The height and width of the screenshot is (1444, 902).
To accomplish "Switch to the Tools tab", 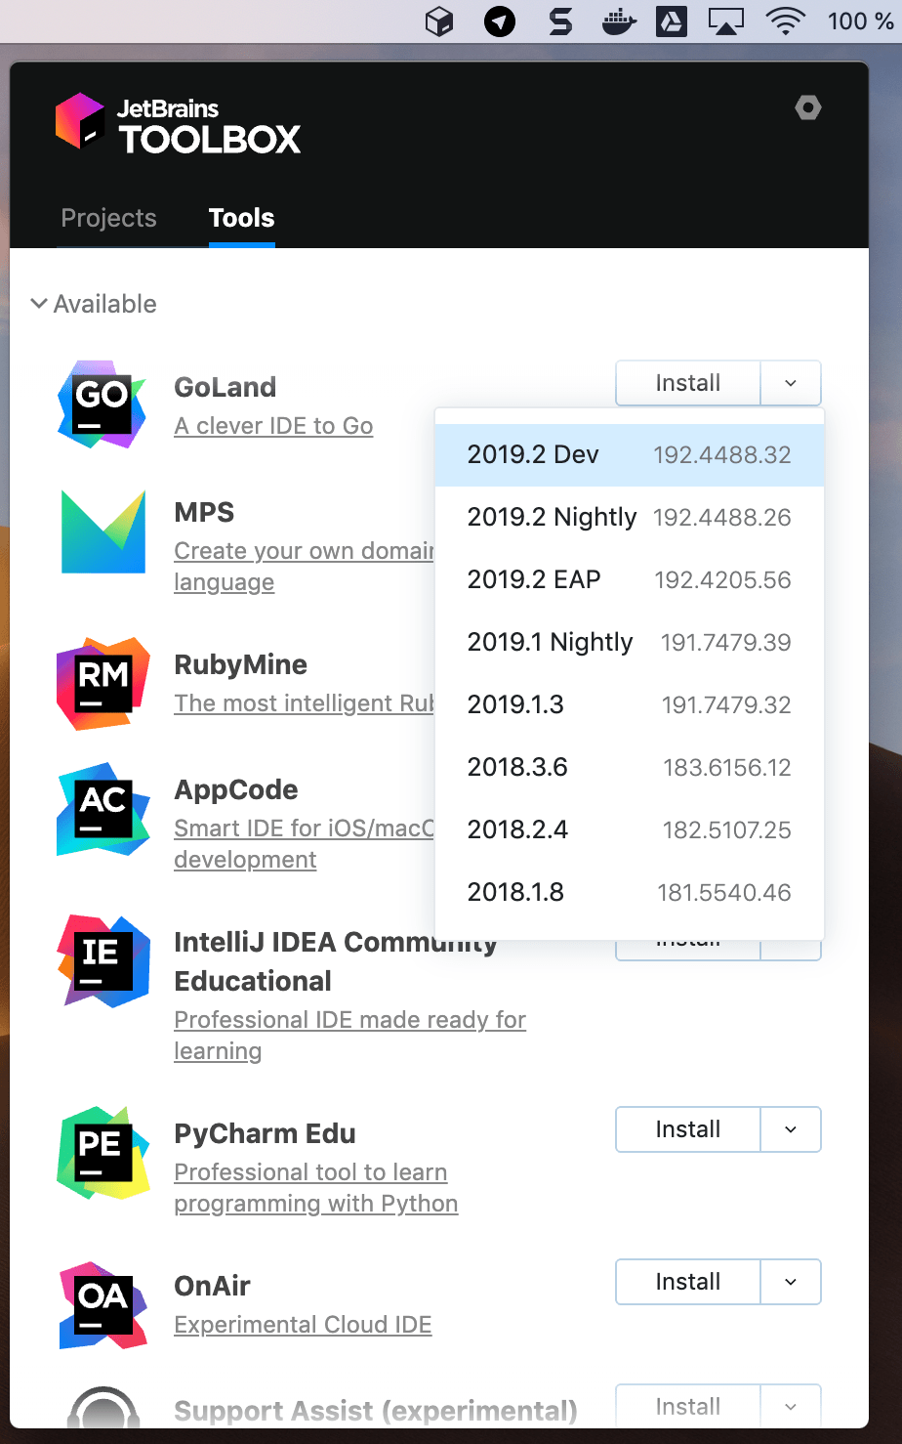I will [x=241, y=218].
